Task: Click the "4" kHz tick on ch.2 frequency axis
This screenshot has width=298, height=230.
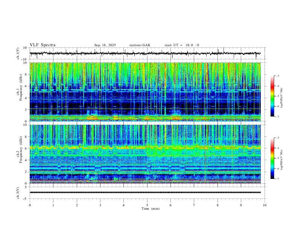Action: point(26,160)
